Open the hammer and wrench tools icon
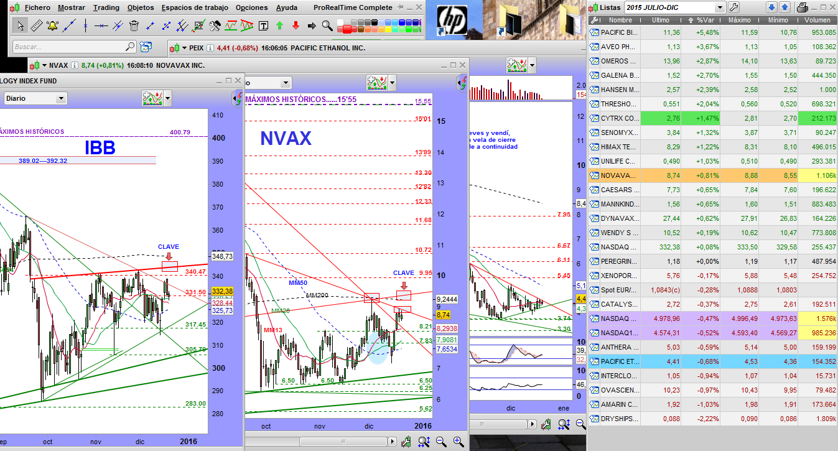This screenshot has width=838, height=451. [215, 26]
